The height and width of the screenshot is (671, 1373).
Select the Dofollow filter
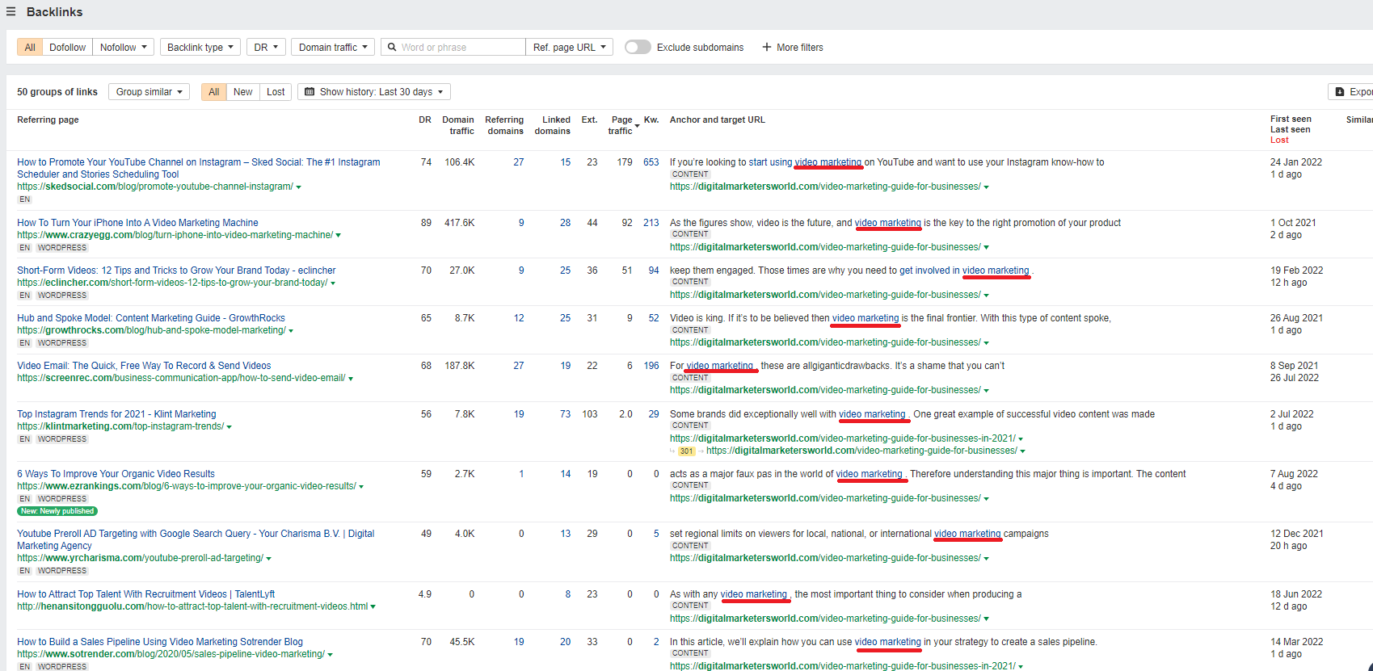click(x=67, y=48)
